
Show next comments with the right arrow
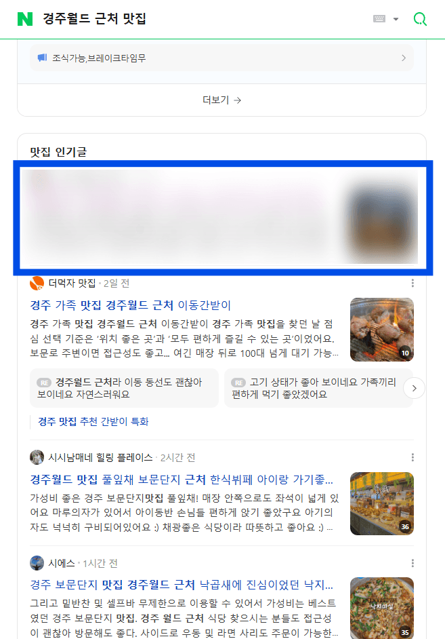coord(414,389)
